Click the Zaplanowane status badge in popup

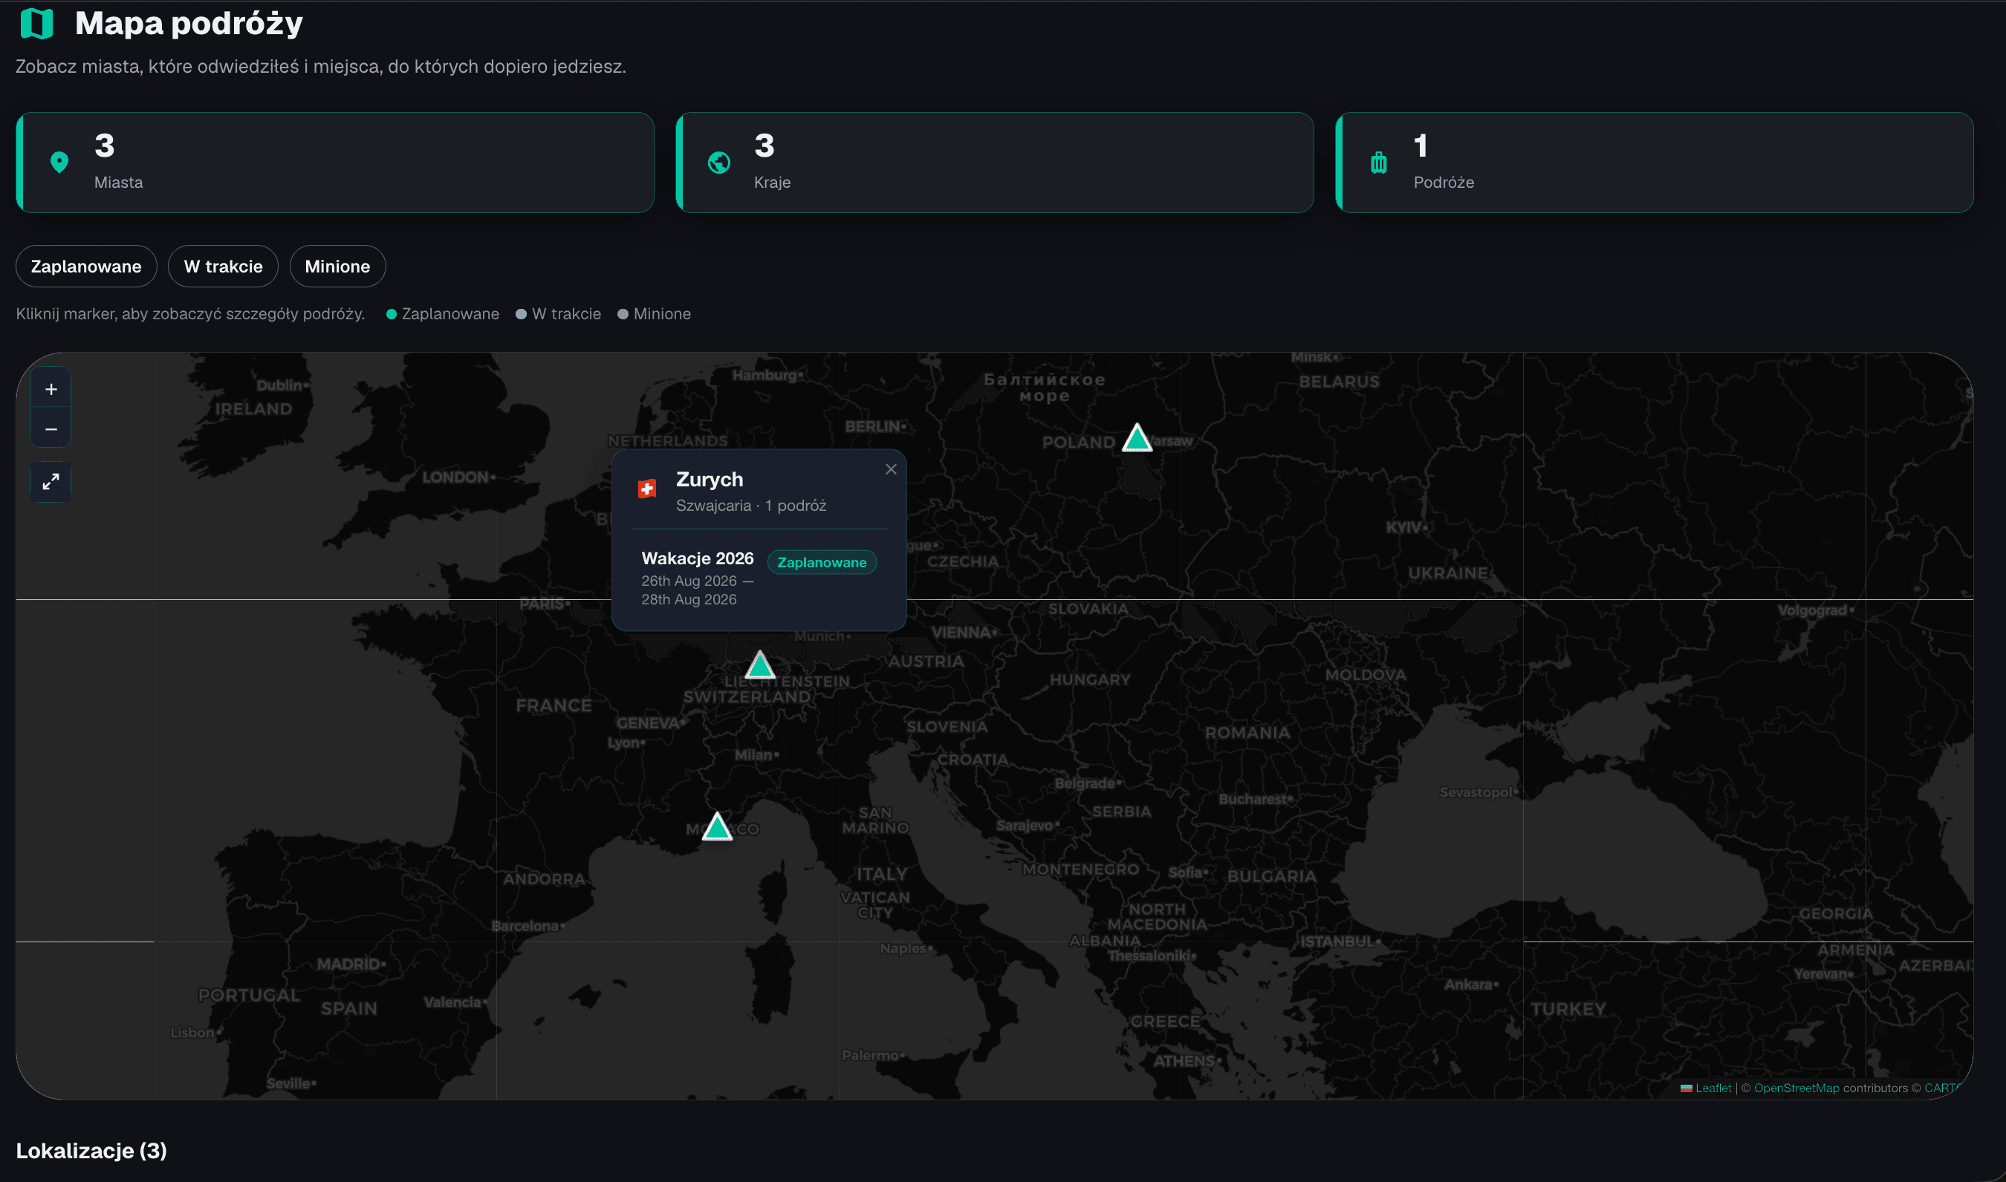(x=822, y=562)
